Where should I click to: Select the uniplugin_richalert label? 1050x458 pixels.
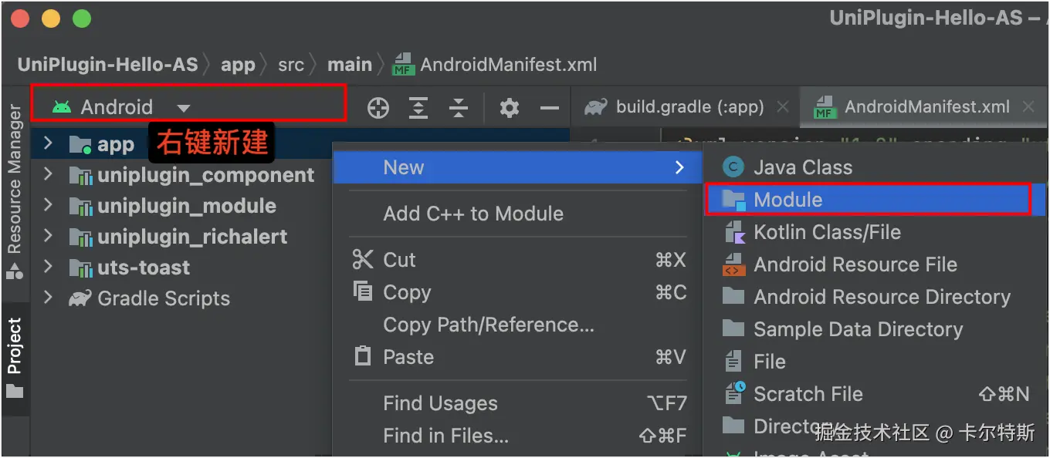point(192,237)
